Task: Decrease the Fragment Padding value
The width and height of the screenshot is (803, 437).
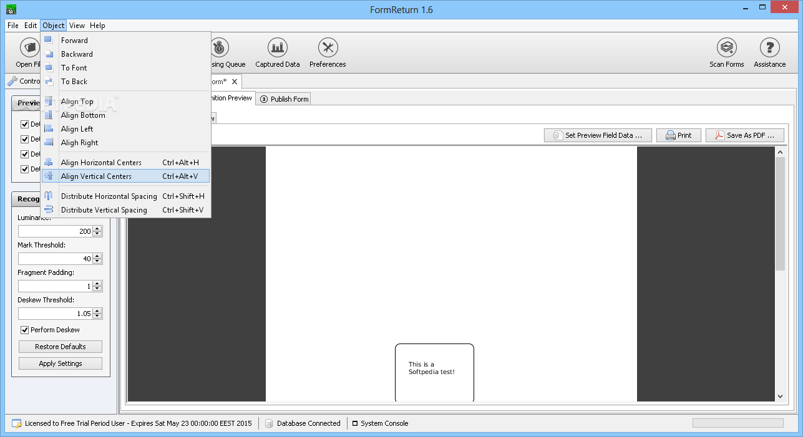Action: pyautogui.click(x=97, y=289)
